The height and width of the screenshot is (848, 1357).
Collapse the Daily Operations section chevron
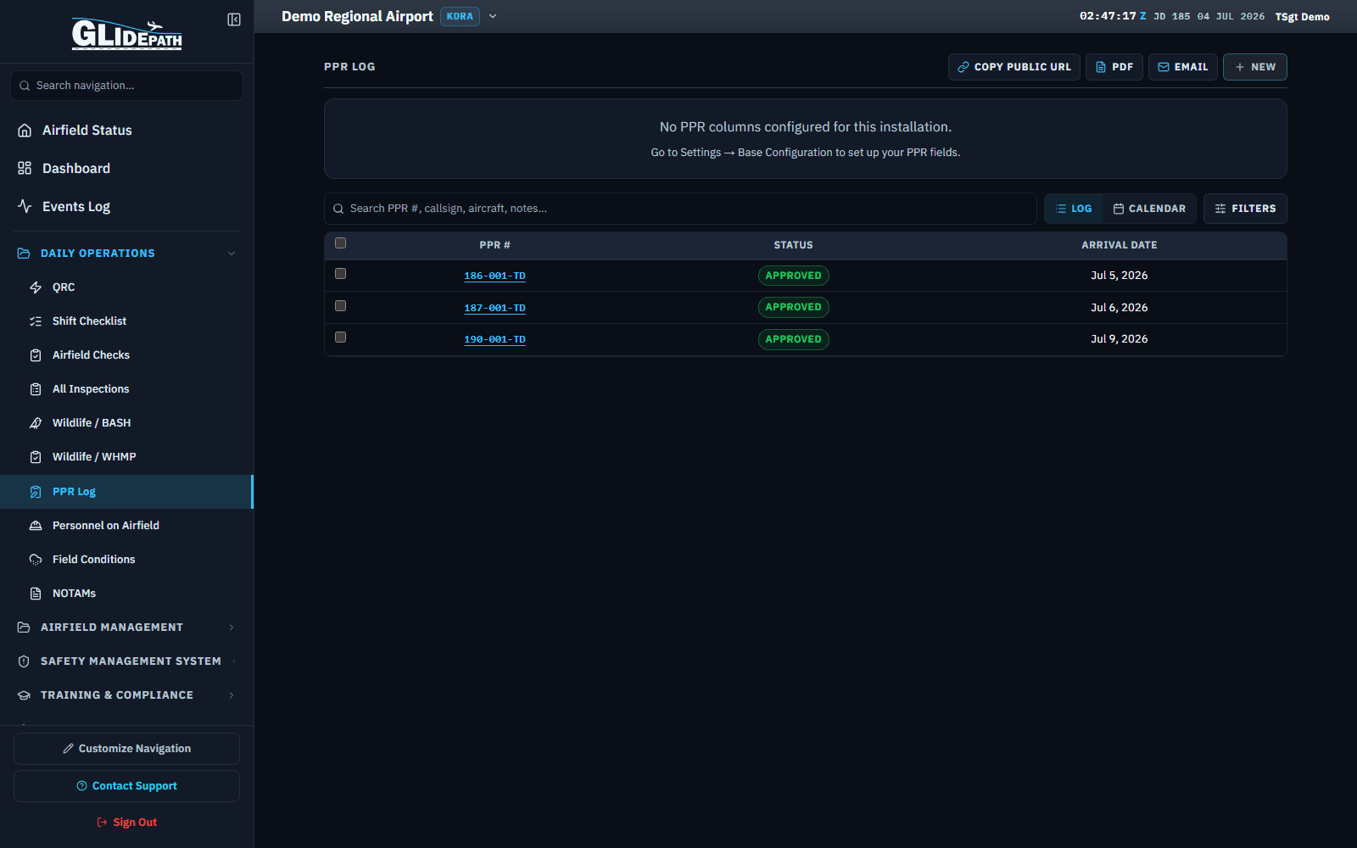tap(232, 254)
